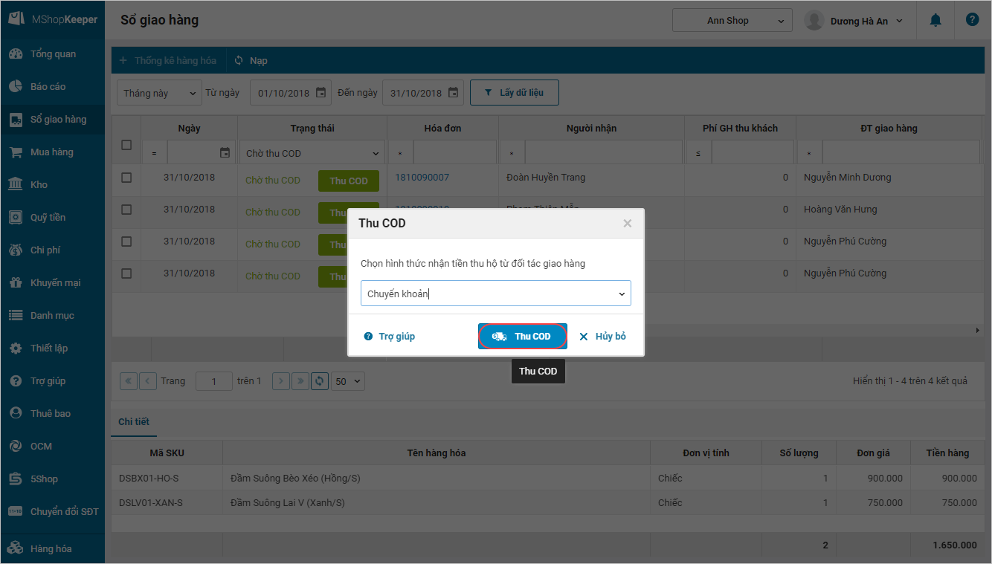The image size is (992, 564).
Task: Close the Thu COD dialog
Action: 628,223
